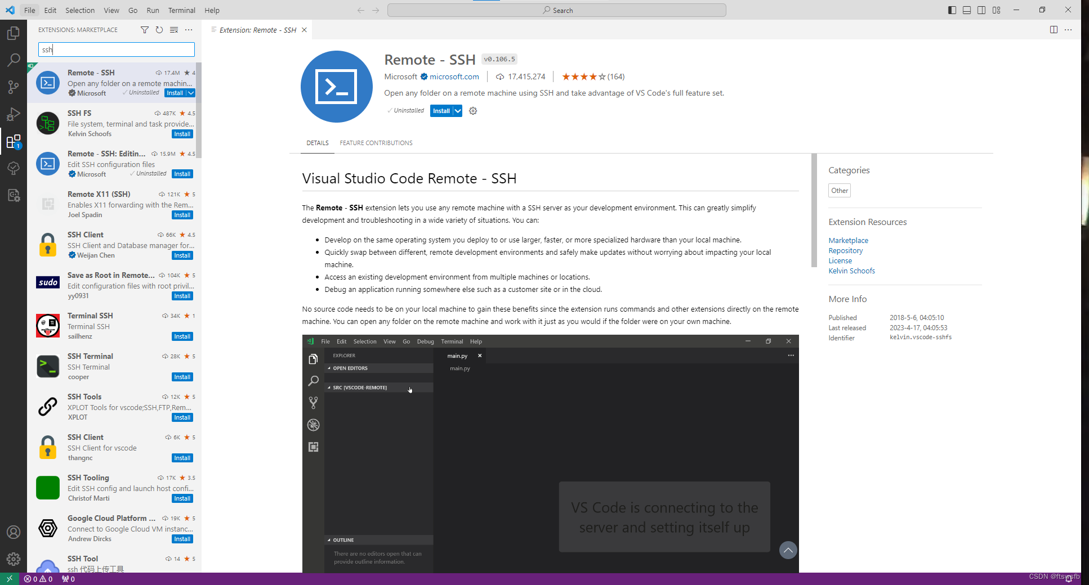Screen dimensions: 1089x585
Task: Open Extensions view more actions menu
Action: pos(189,30)
